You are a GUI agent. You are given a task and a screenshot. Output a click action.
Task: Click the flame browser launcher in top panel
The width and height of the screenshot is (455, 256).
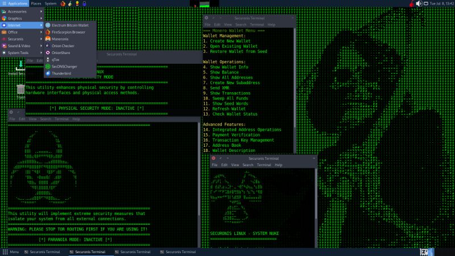click(x=63, y=3)
